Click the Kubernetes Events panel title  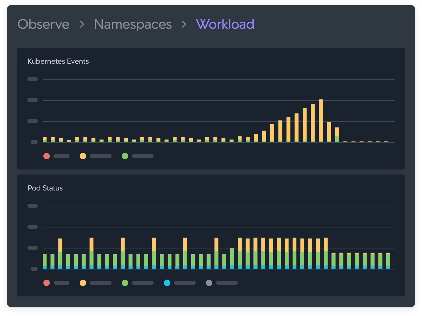[x=58, y=61]
